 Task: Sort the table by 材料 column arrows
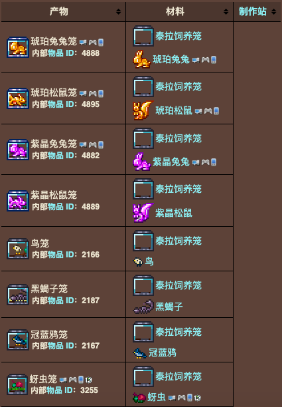pos(226,11)
